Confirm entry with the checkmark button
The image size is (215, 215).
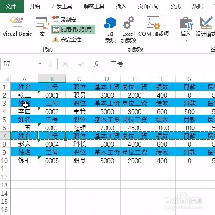(81, 64)
